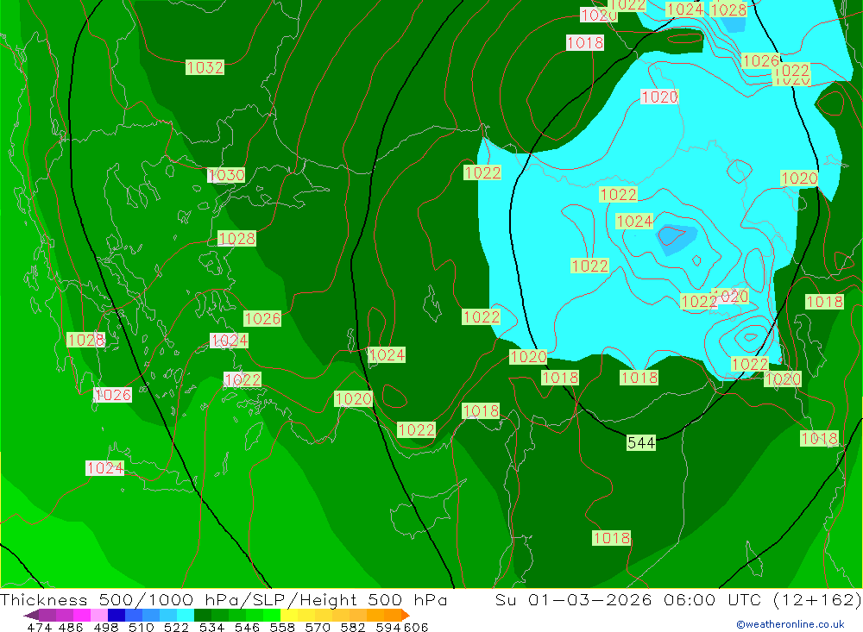The height and width of the screenshot is (632, 863).
Task: Click the 498 legend value
Action: tap(105, 627)
